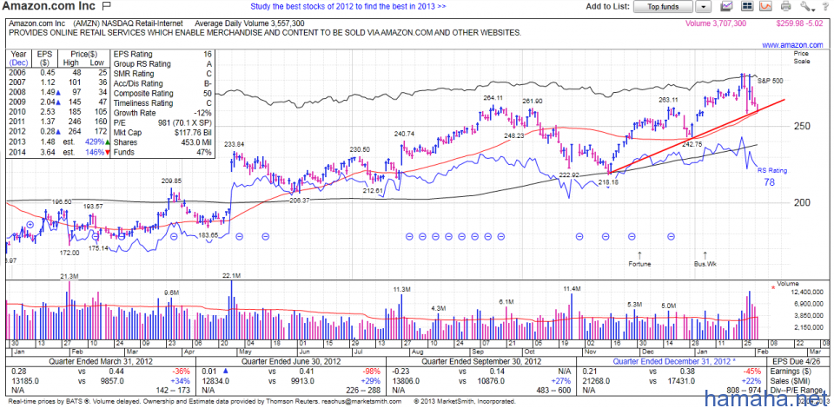This screenshot has height=408, width=834.
Task: Click the red asterisk beside Volume label
Action: 773,288
